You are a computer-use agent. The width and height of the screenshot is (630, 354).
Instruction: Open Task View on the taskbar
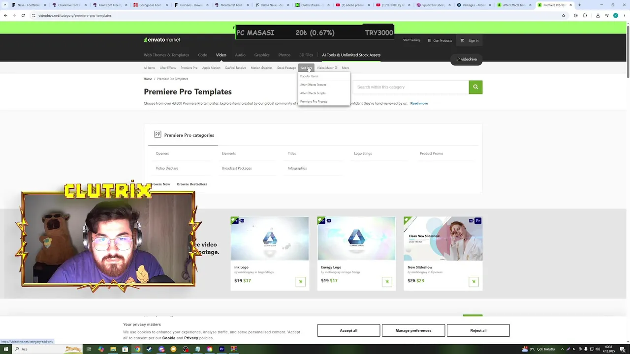pyautogui.click(x=89, y=349)
